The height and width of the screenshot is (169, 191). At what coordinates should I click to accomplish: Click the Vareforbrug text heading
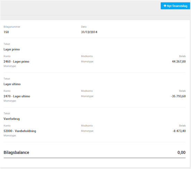coord(12,119)
